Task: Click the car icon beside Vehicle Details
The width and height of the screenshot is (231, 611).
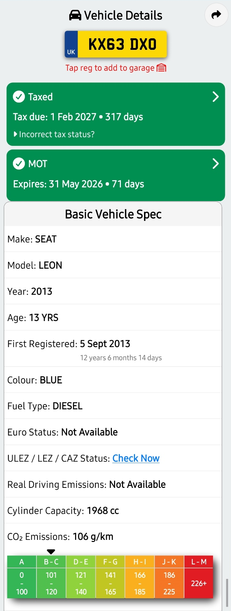Action: coord(75,16)
